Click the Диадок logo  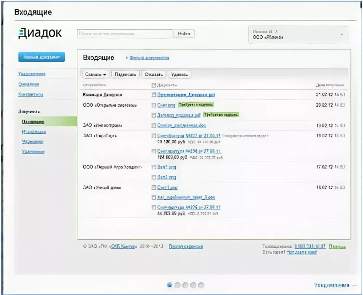40,33
